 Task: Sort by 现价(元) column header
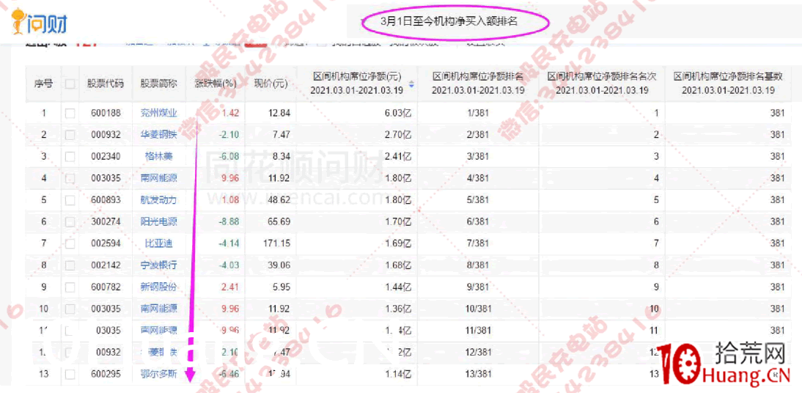tap(271, 84)
